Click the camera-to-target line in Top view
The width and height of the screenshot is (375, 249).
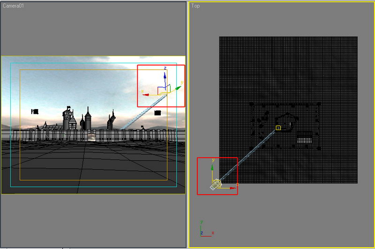248,155
